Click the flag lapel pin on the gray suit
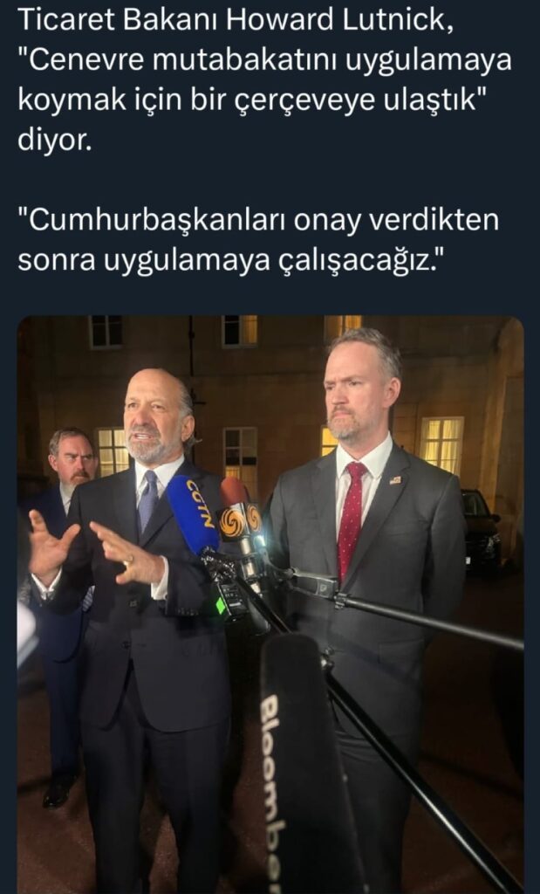This screenshot has height=894, width=540. (x=395, y=480)
